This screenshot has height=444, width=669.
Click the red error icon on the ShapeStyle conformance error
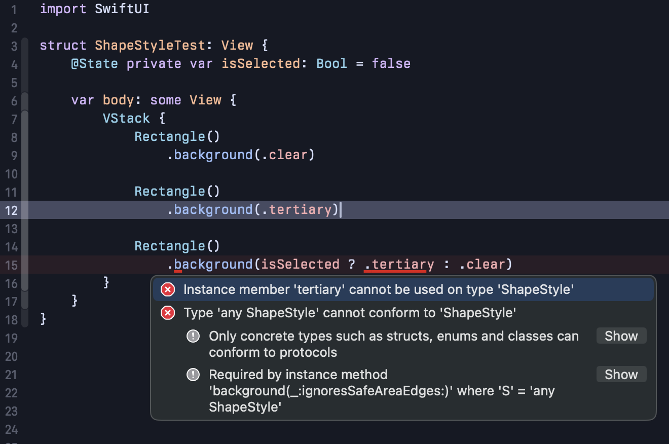pos(167,313)
